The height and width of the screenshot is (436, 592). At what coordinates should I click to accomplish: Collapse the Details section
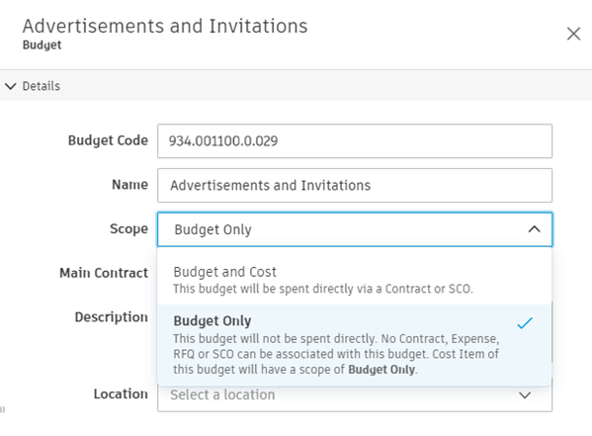coord(11,87)
